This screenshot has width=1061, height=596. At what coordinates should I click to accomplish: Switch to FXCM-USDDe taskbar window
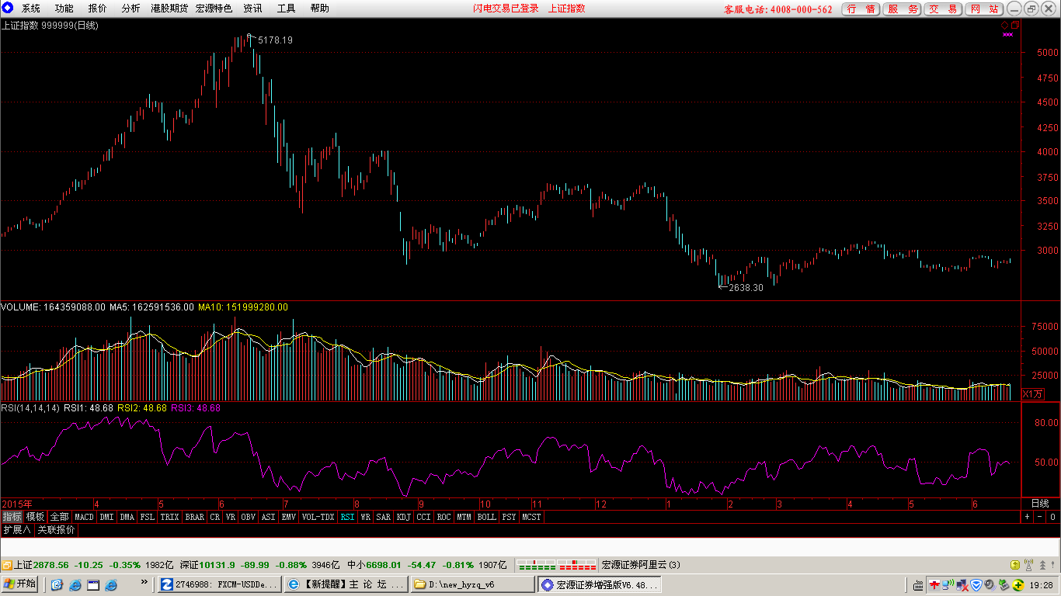pos(219,584)
